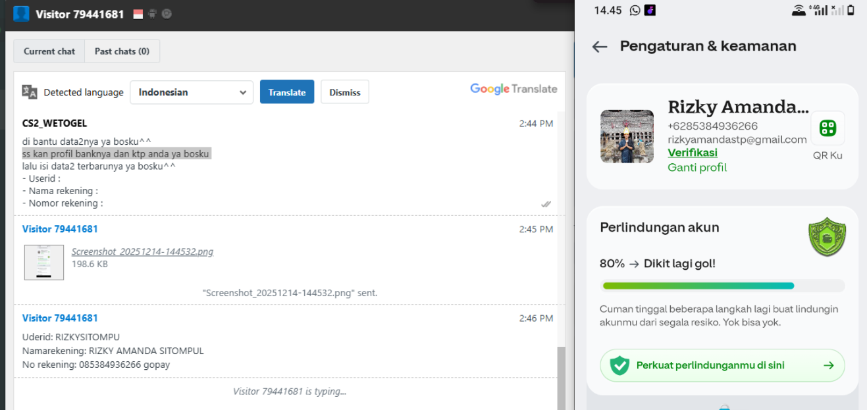Viewport: 867px width, 410px height.
Task: Click the Android device icon in header
Action: pyautogui.click(x=153, y=14)
